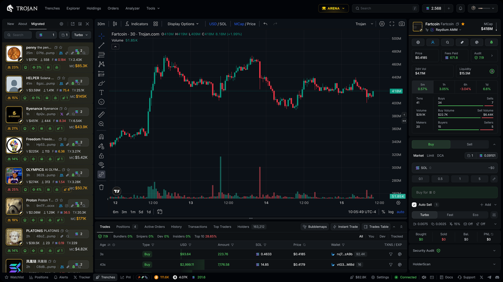Select the 0.5 SOL quick amount
Viewport: 503px width, 282px height.
tap(440, 179)
